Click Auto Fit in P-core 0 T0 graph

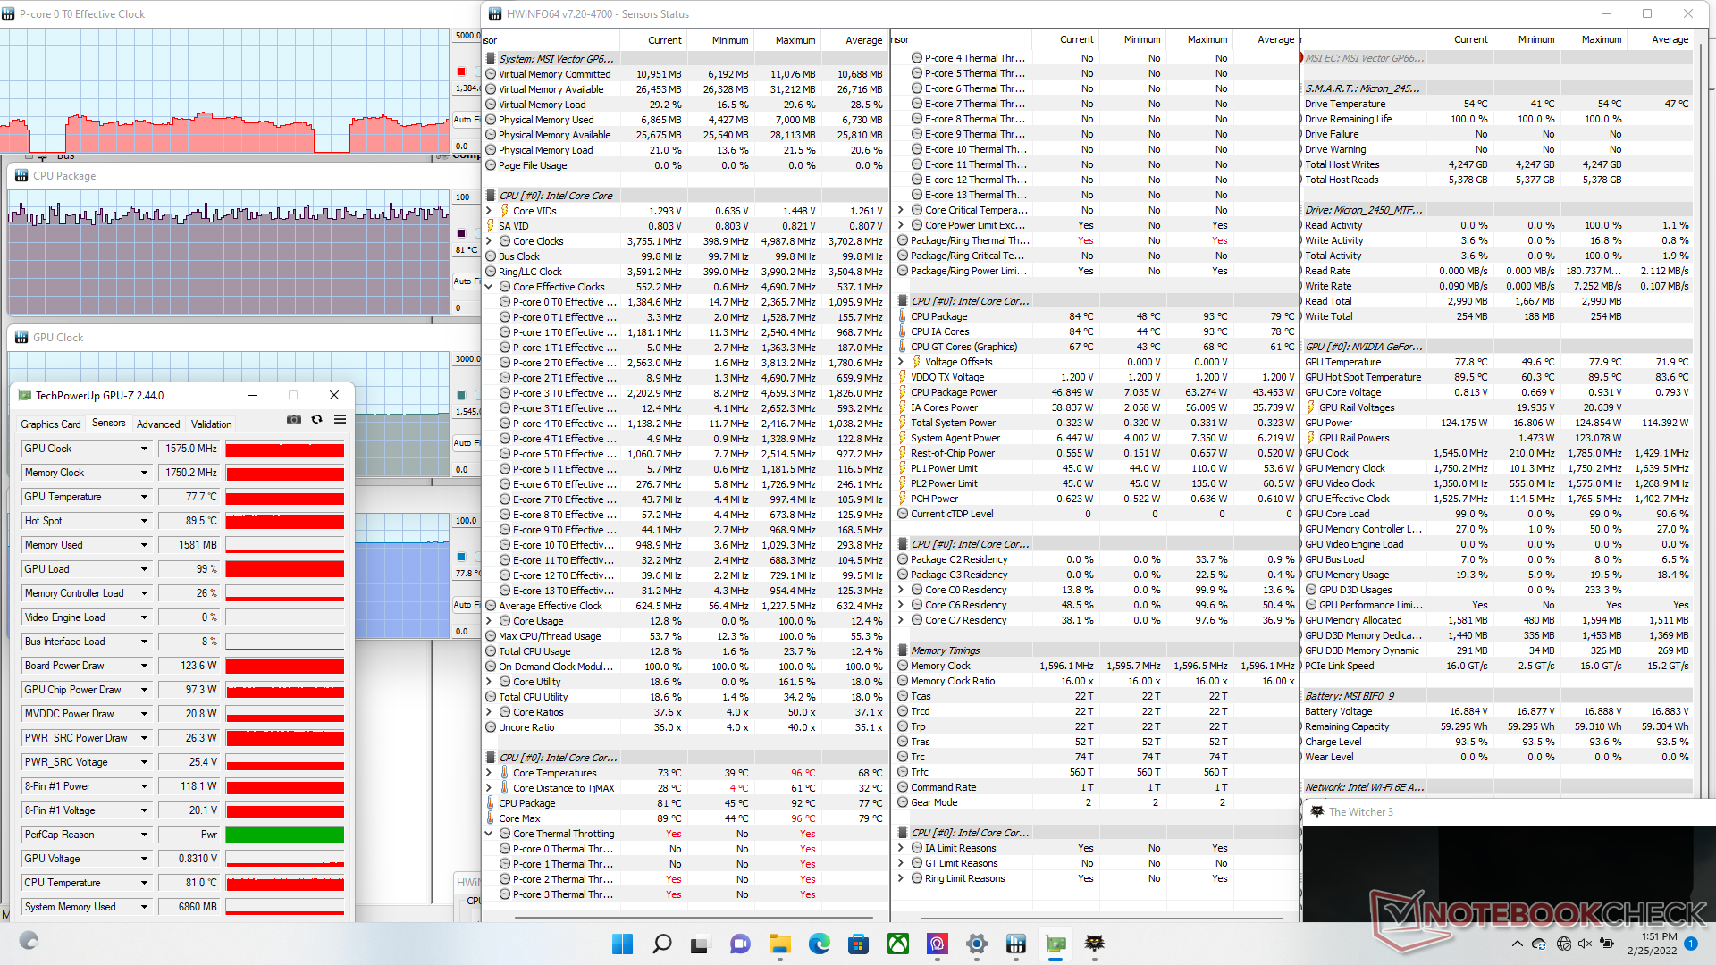466,119
